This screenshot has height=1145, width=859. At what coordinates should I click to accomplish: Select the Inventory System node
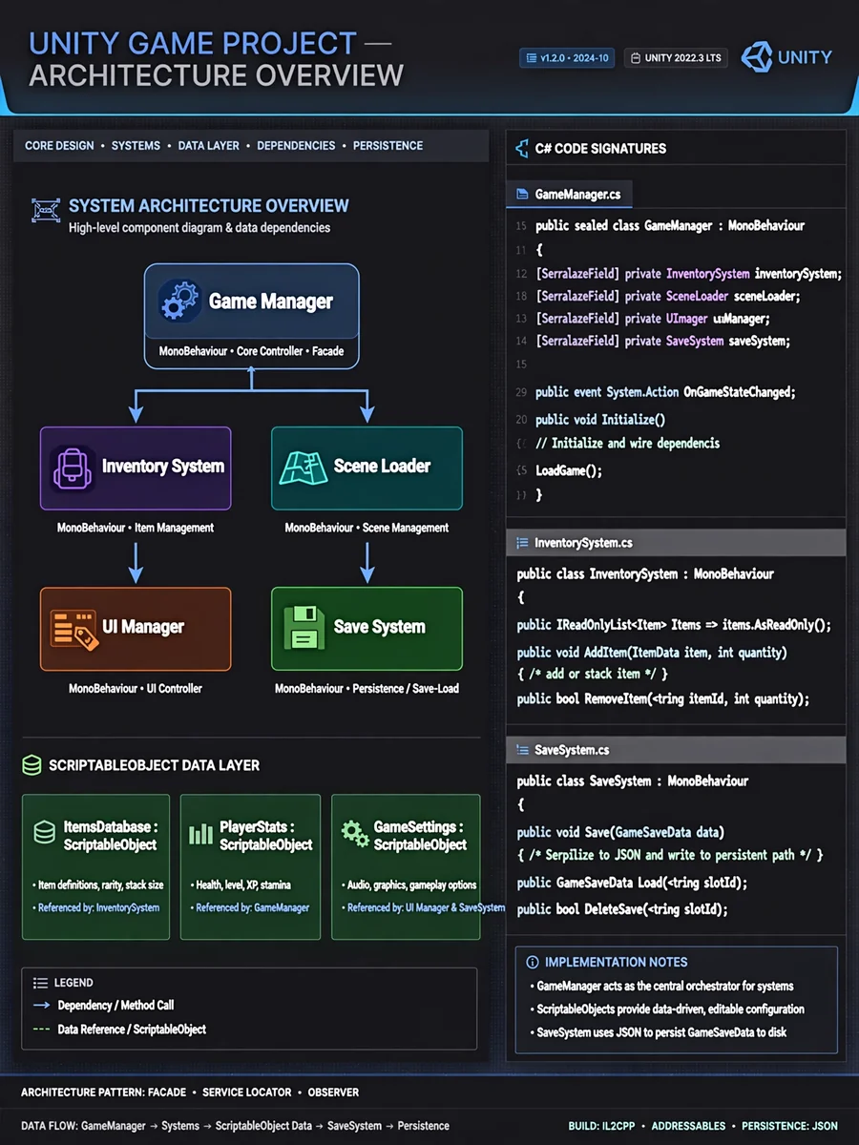click(136, 468)
